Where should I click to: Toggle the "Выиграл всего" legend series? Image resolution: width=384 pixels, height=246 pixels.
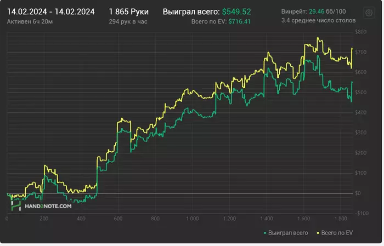point(286,233)
